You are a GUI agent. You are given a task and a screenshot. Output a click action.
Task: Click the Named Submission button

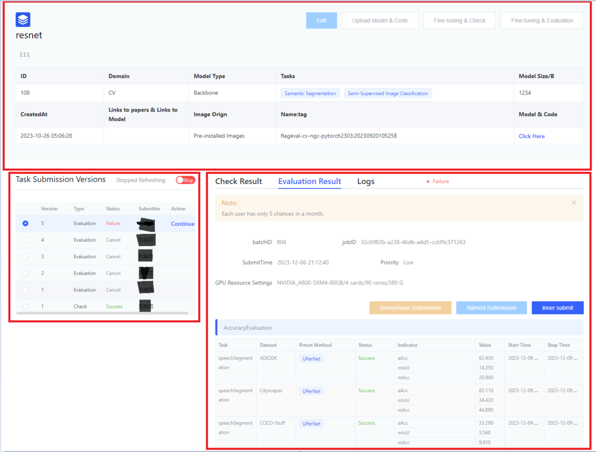point(491,308)
